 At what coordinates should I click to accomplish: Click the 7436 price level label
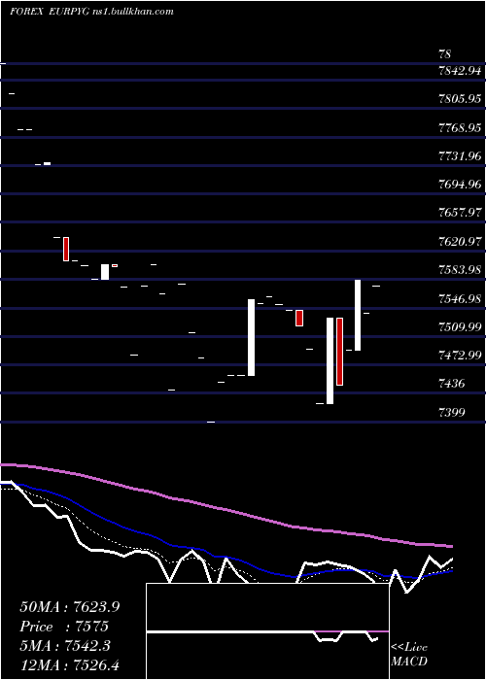452,384
